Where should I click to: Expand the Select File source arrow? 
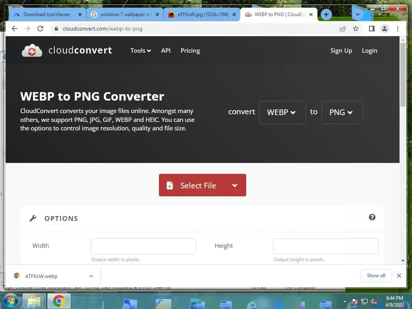(235, 185)
